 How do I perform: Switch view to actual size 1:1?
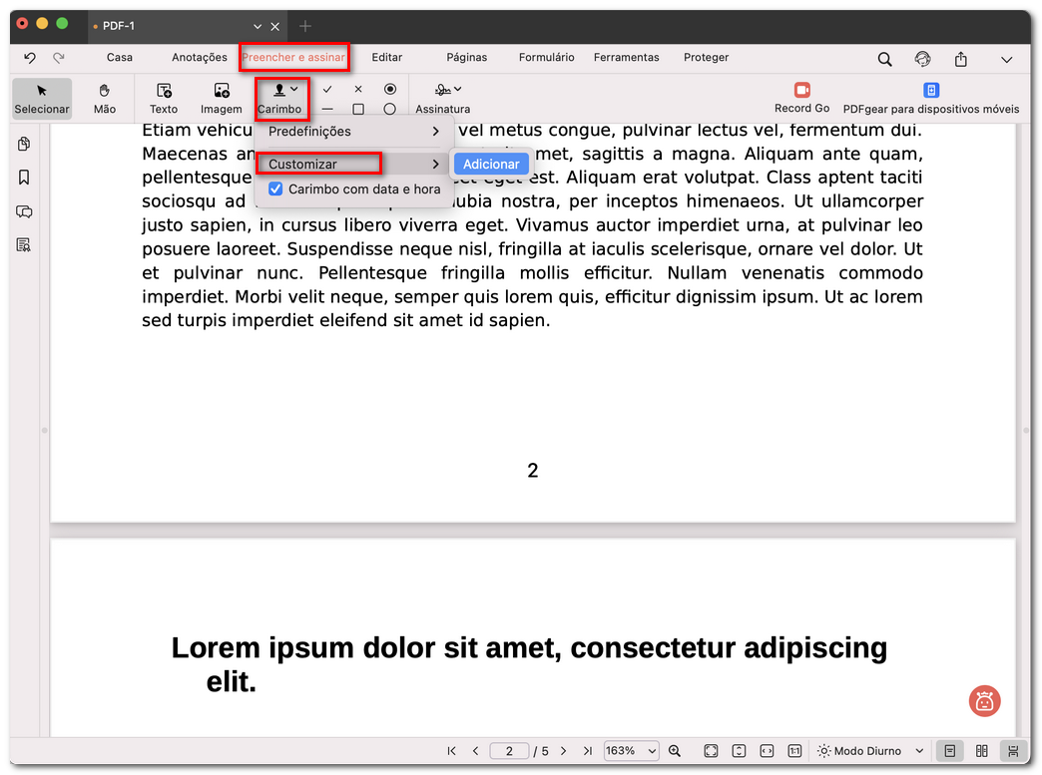[x=793, y=750]
